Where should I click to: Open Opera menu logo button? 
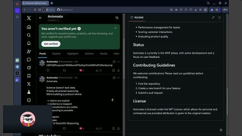(x=17, y=4)
